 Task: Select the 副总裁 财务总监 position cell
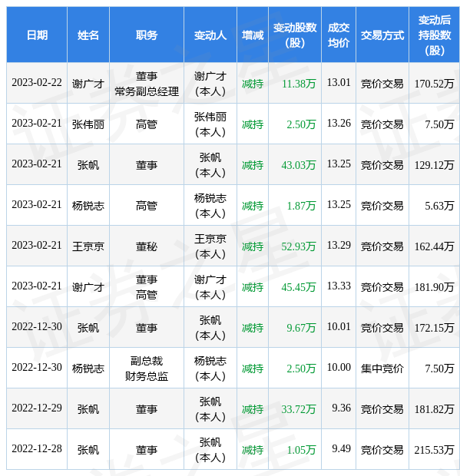[x=147, y=369]
